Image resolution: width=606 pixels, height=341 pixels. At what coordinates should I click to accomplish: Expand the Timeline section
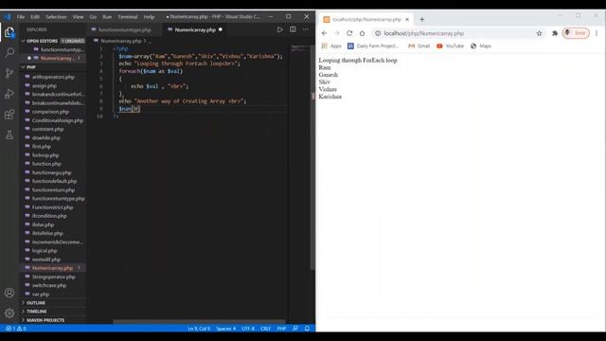pos(53,312)
